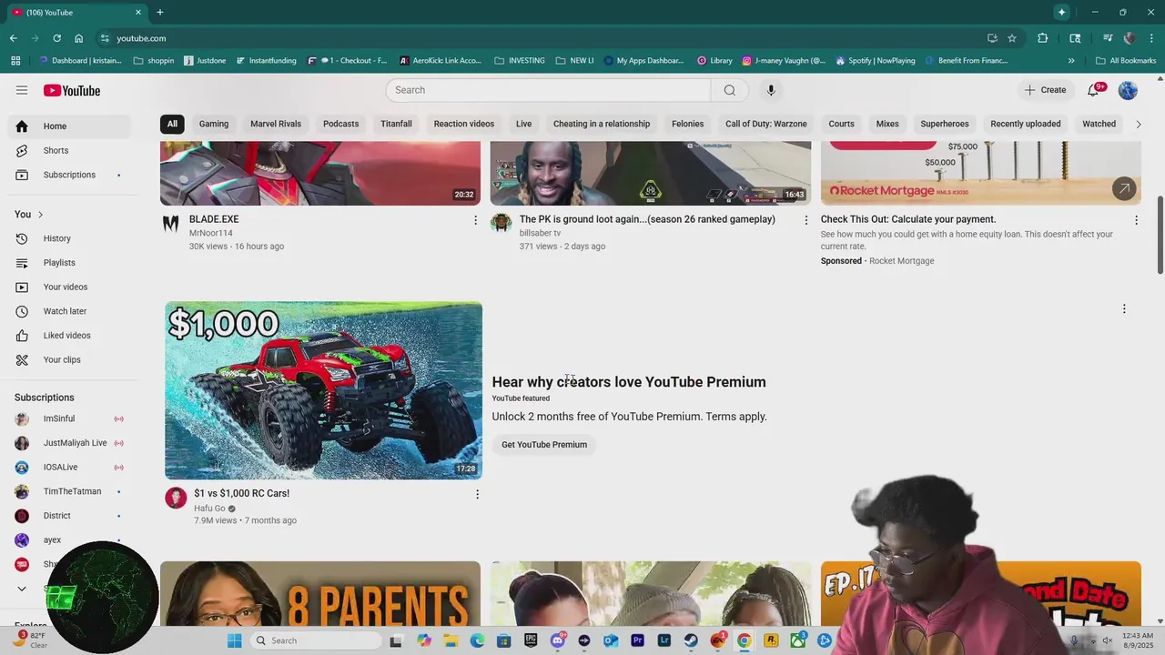Viewport: 1165px width, 655px height.
Task: Open the All Bookmarks folder
Action: click(1126, 61)
